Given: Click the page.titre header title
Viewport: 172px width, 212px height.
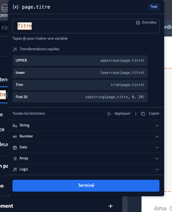Looking at the screenshot, I should click(36, 7).
